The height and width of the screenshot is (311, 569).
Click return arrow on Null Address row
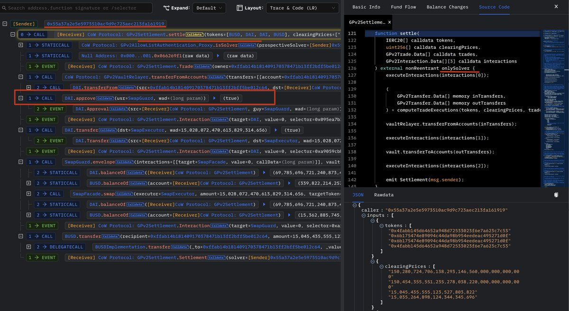pos(218,56)
